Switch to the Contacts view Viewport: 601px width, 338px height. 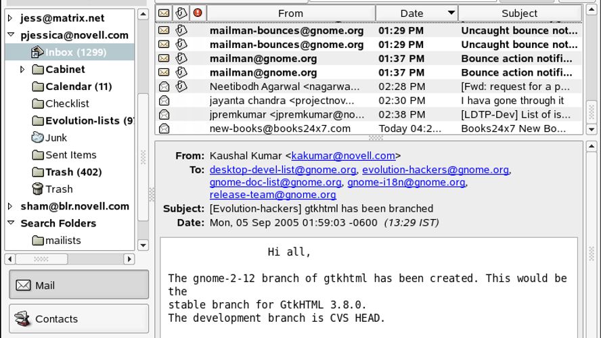pyautogui.click(x=79, y=319)
